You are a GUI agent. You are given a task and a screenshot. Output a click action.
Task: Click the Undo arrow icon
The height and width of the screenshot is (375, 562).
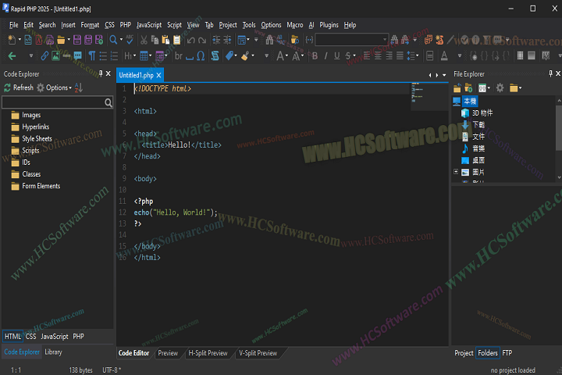[x=191, y=40]
